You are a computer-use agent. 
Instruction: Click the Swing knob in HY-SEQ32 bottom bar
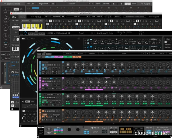49,129
